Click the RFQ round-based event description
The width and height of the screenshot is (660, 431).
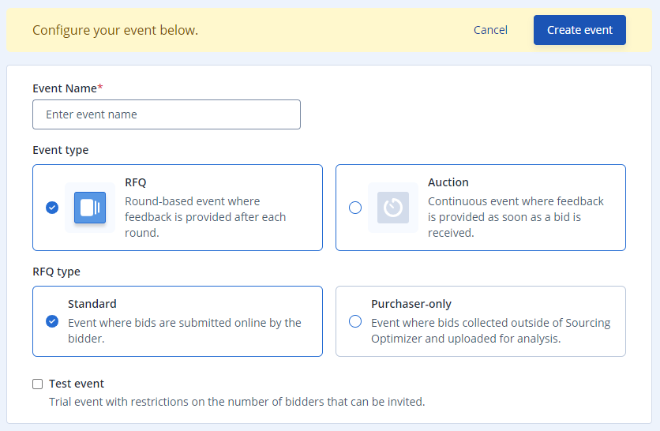[x=205, y=217]
